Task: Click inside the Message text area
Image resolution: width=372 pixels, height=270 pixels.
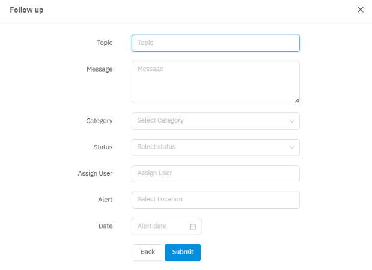Action: pyautogui.click(x=215, y=82)
